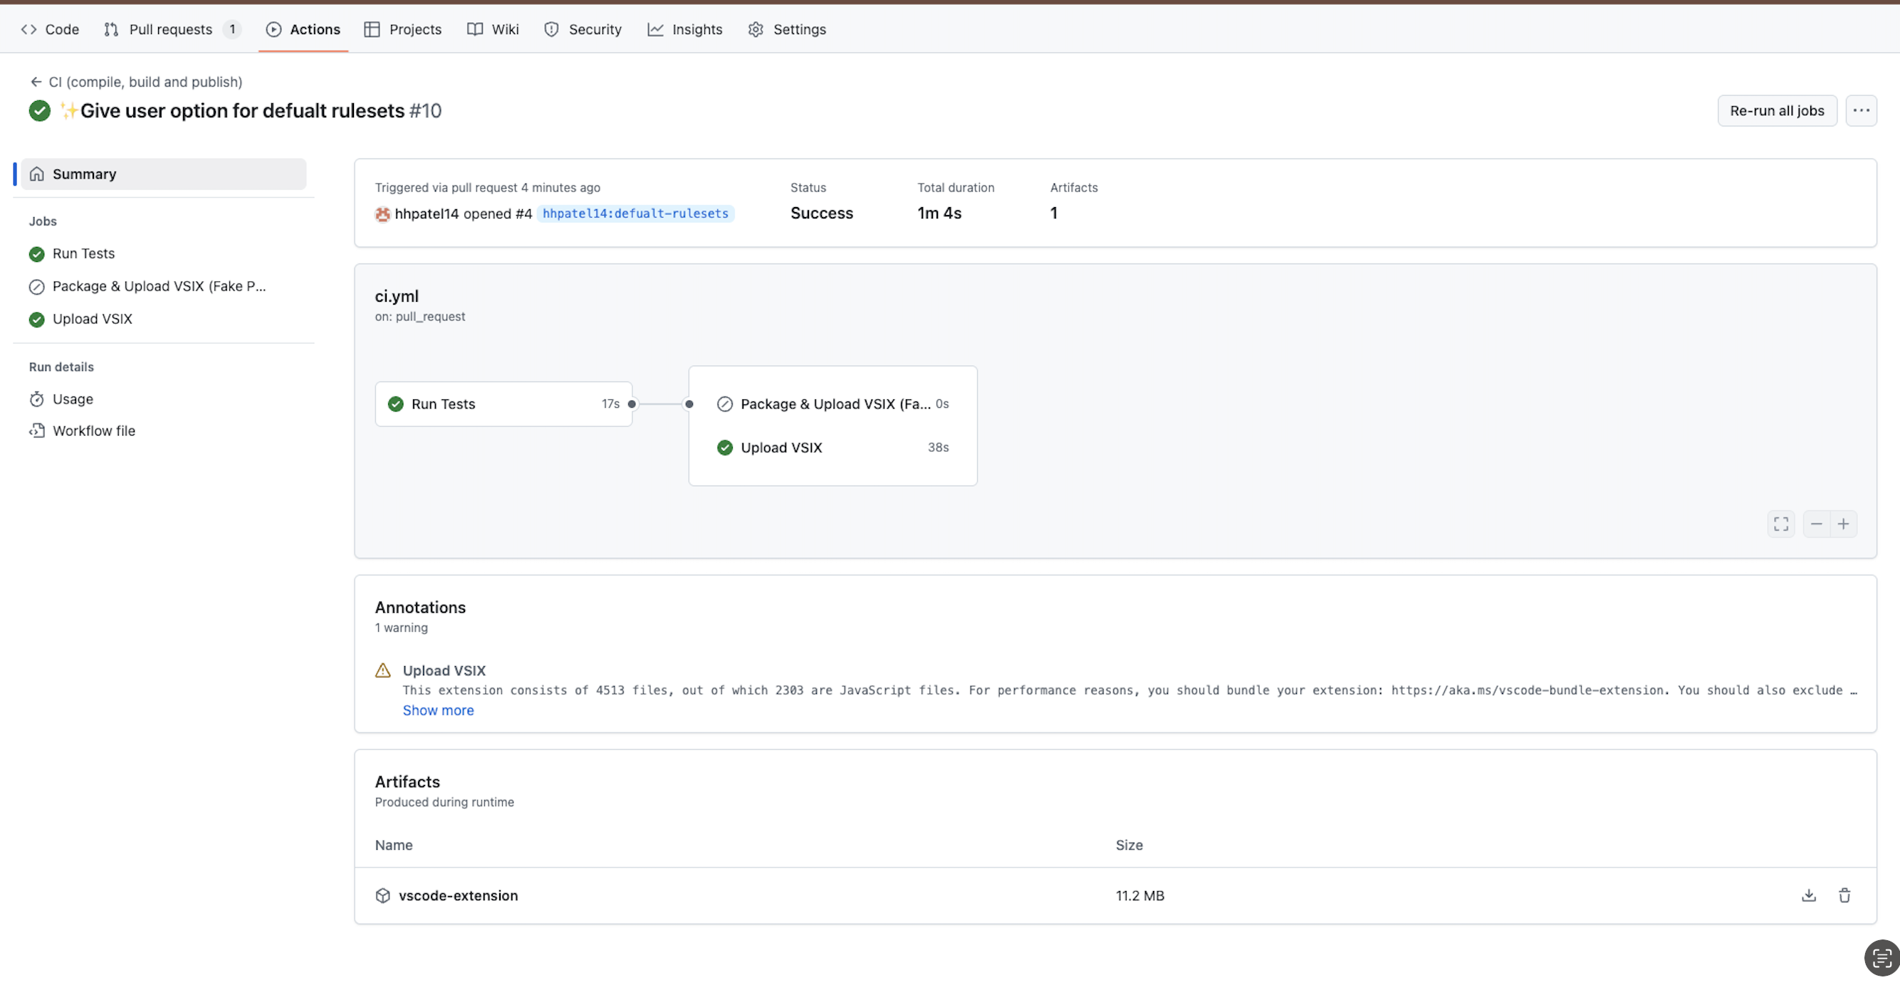The height and width of the screenshot is (985, 1900).
Task: Select Run Tests job in sidebar
Action: point(83,253)
